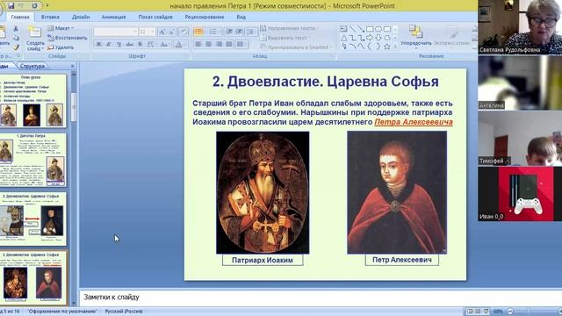Open the Анимация ribbon tab

tap(113, 17)
